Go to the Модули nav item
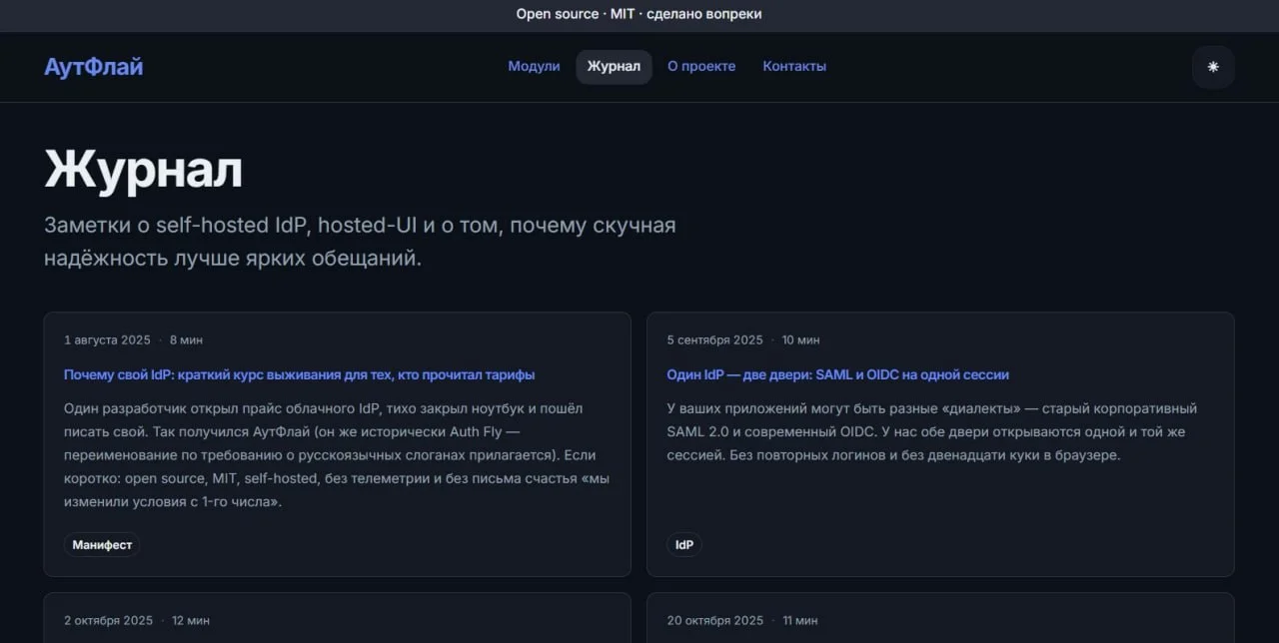1279x643 pixels. pos(534,67)
